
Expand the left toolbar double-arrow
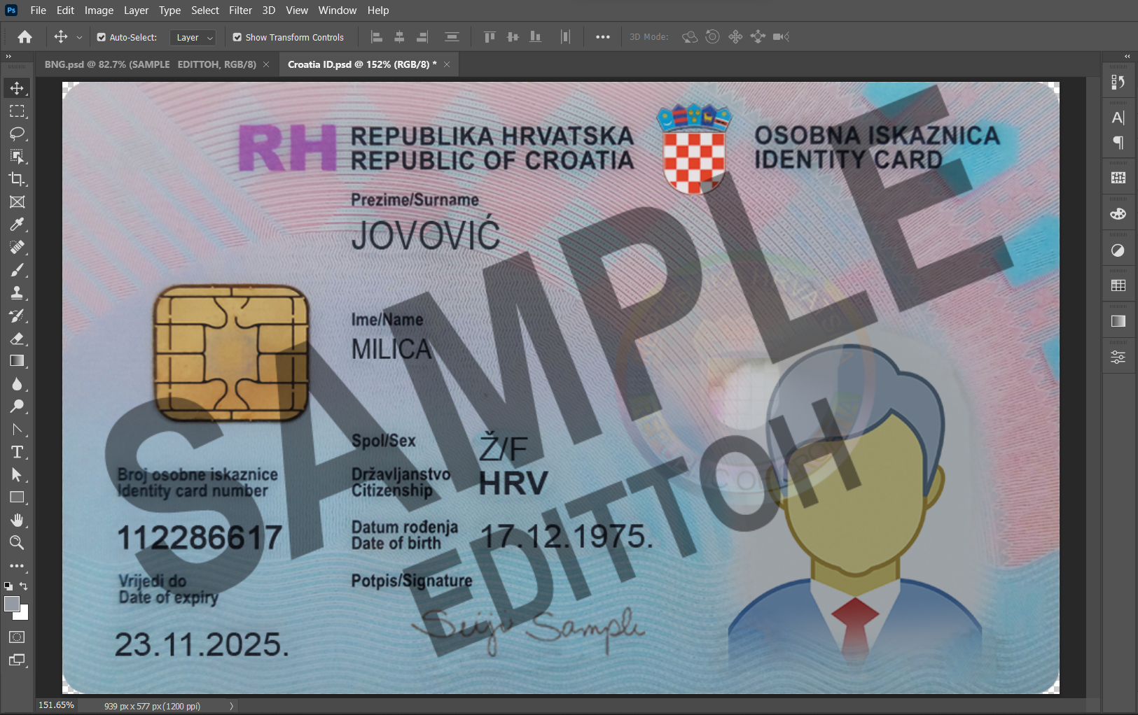click(8, 57)
